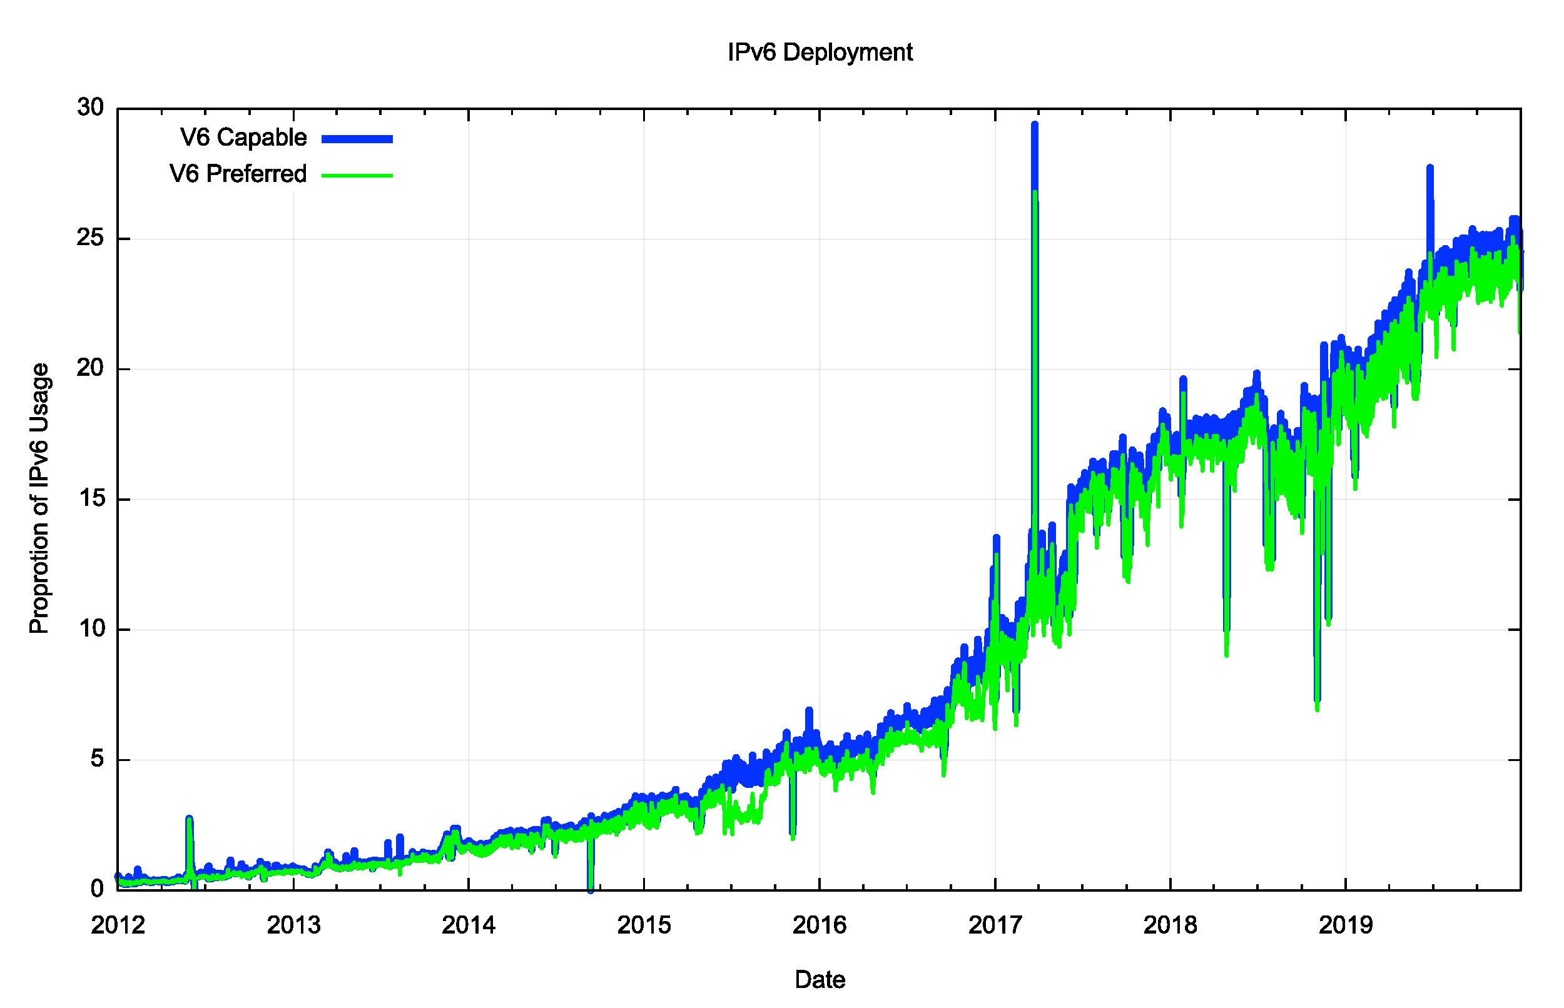Screen dimensions: 1564x1008
Task: Click the 2018 x-axis label
Action: pos(1170,925)
